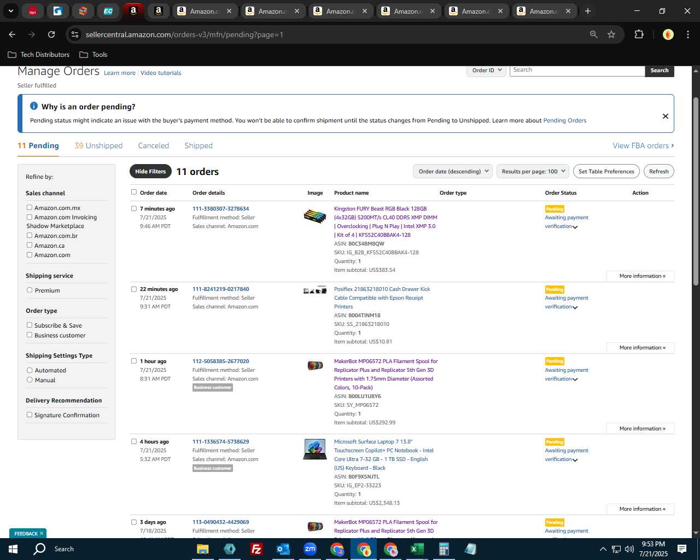
Task: Reload the Seller Central page
Action: [x=51, y=34]
